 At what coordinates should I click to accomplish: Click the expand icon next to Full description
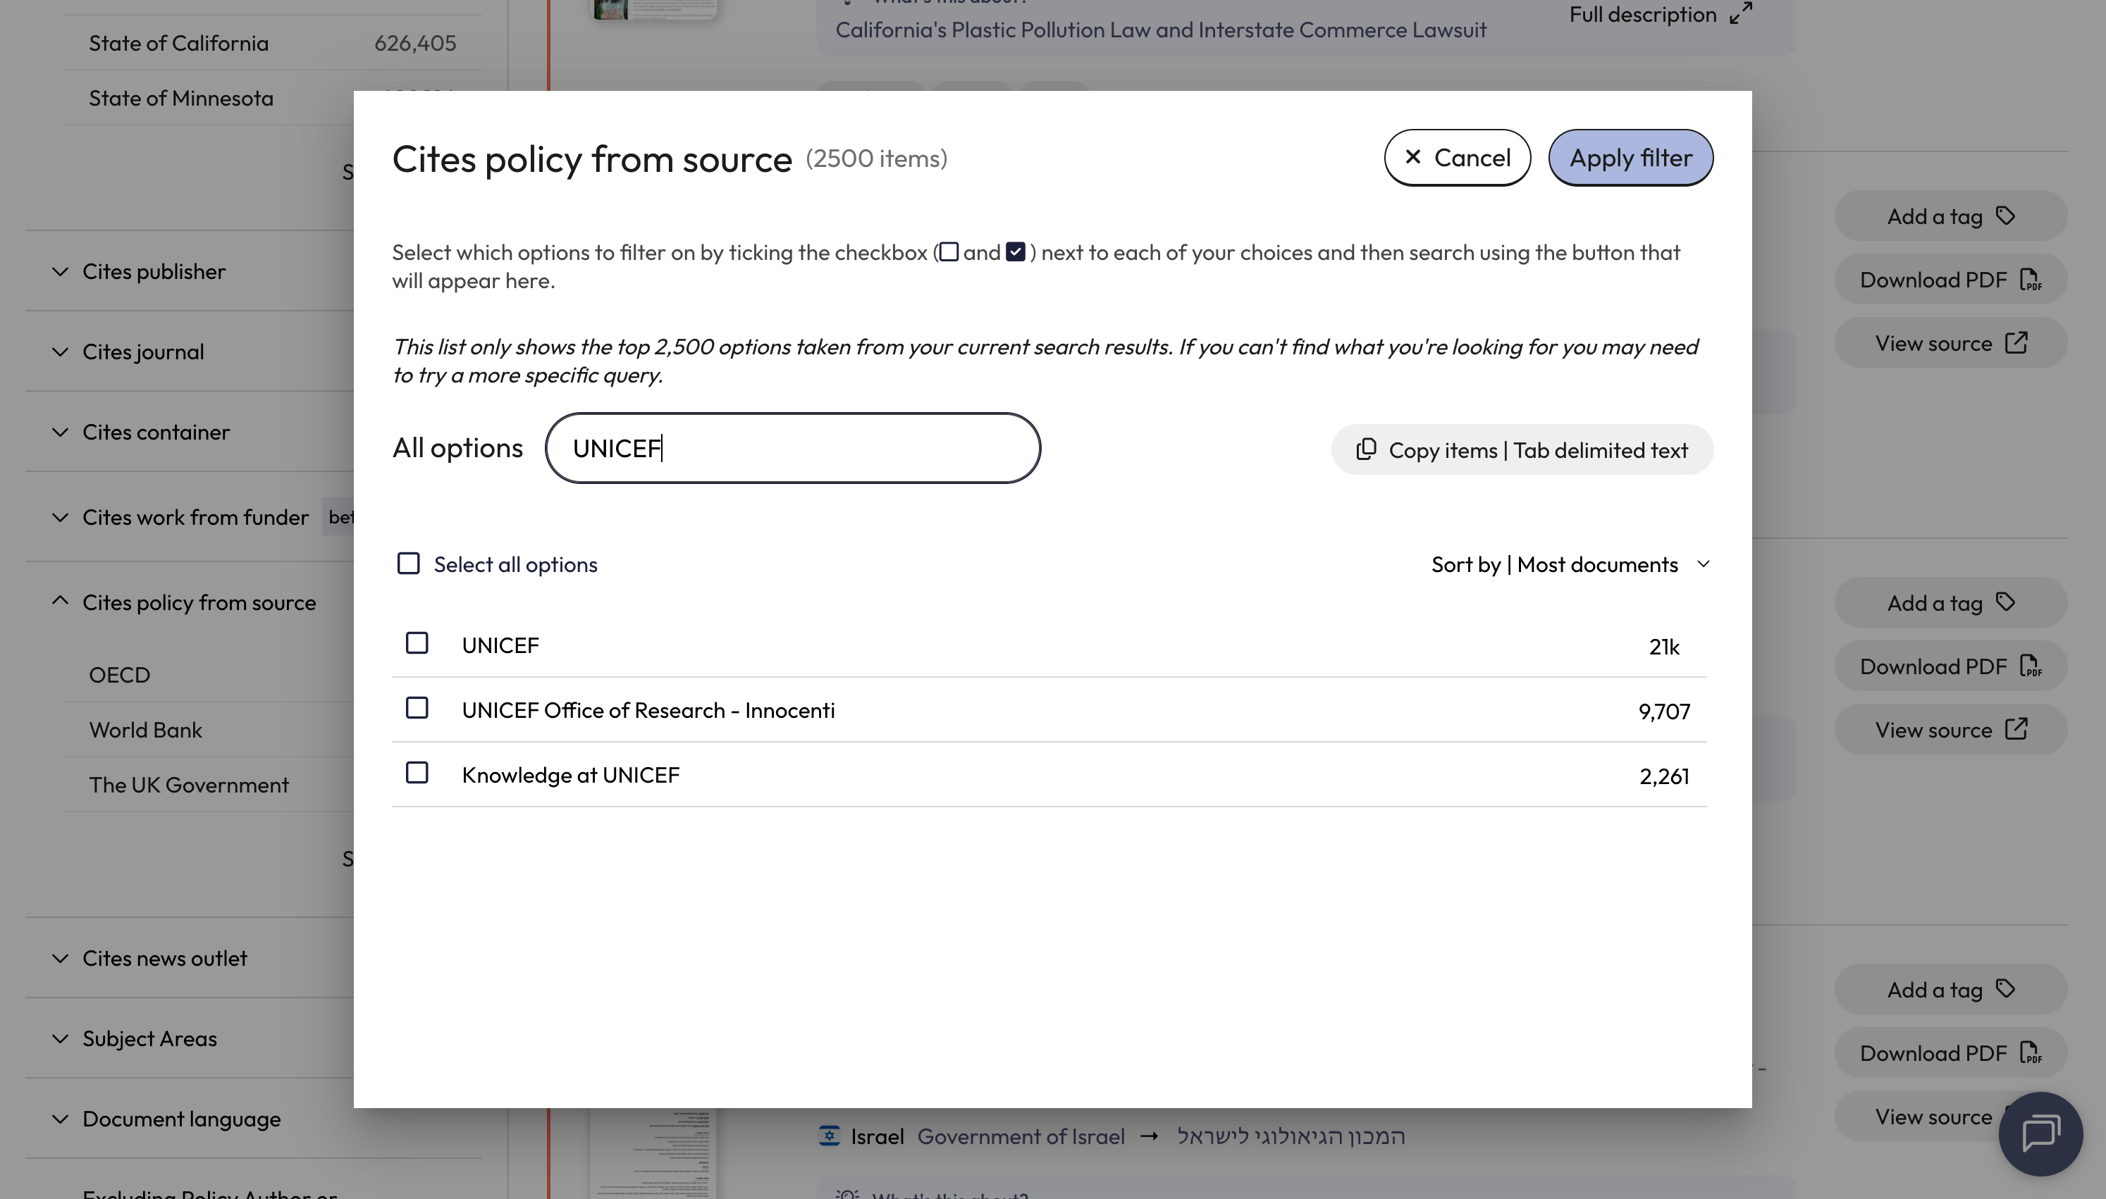[x=1740, y=13]
